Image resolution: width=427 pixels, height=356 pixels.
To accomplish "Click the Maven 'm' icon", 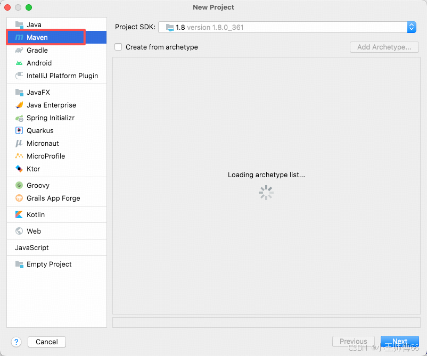I will [19, 37].
